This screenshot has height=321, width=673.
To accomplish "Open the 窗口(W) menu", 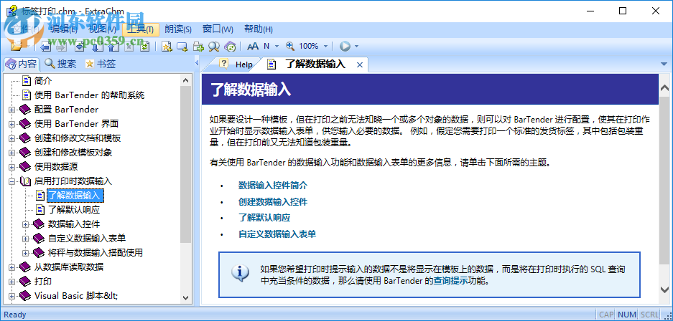I will [x=218, y=29].
